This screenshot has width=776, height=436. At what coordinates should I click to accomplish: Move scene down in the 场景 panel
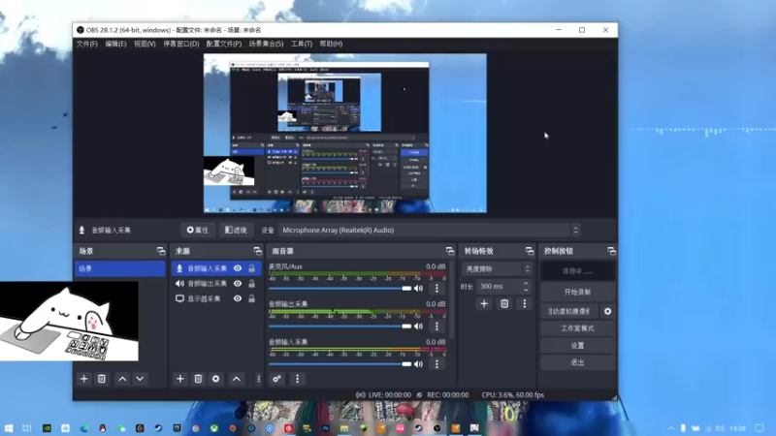(x=140, y=379)
